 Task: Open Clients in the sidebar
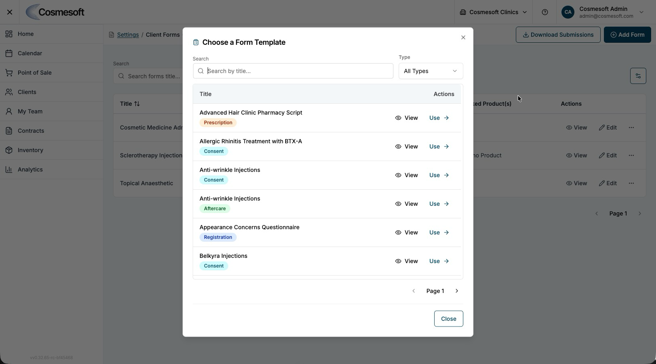(51, 92)
